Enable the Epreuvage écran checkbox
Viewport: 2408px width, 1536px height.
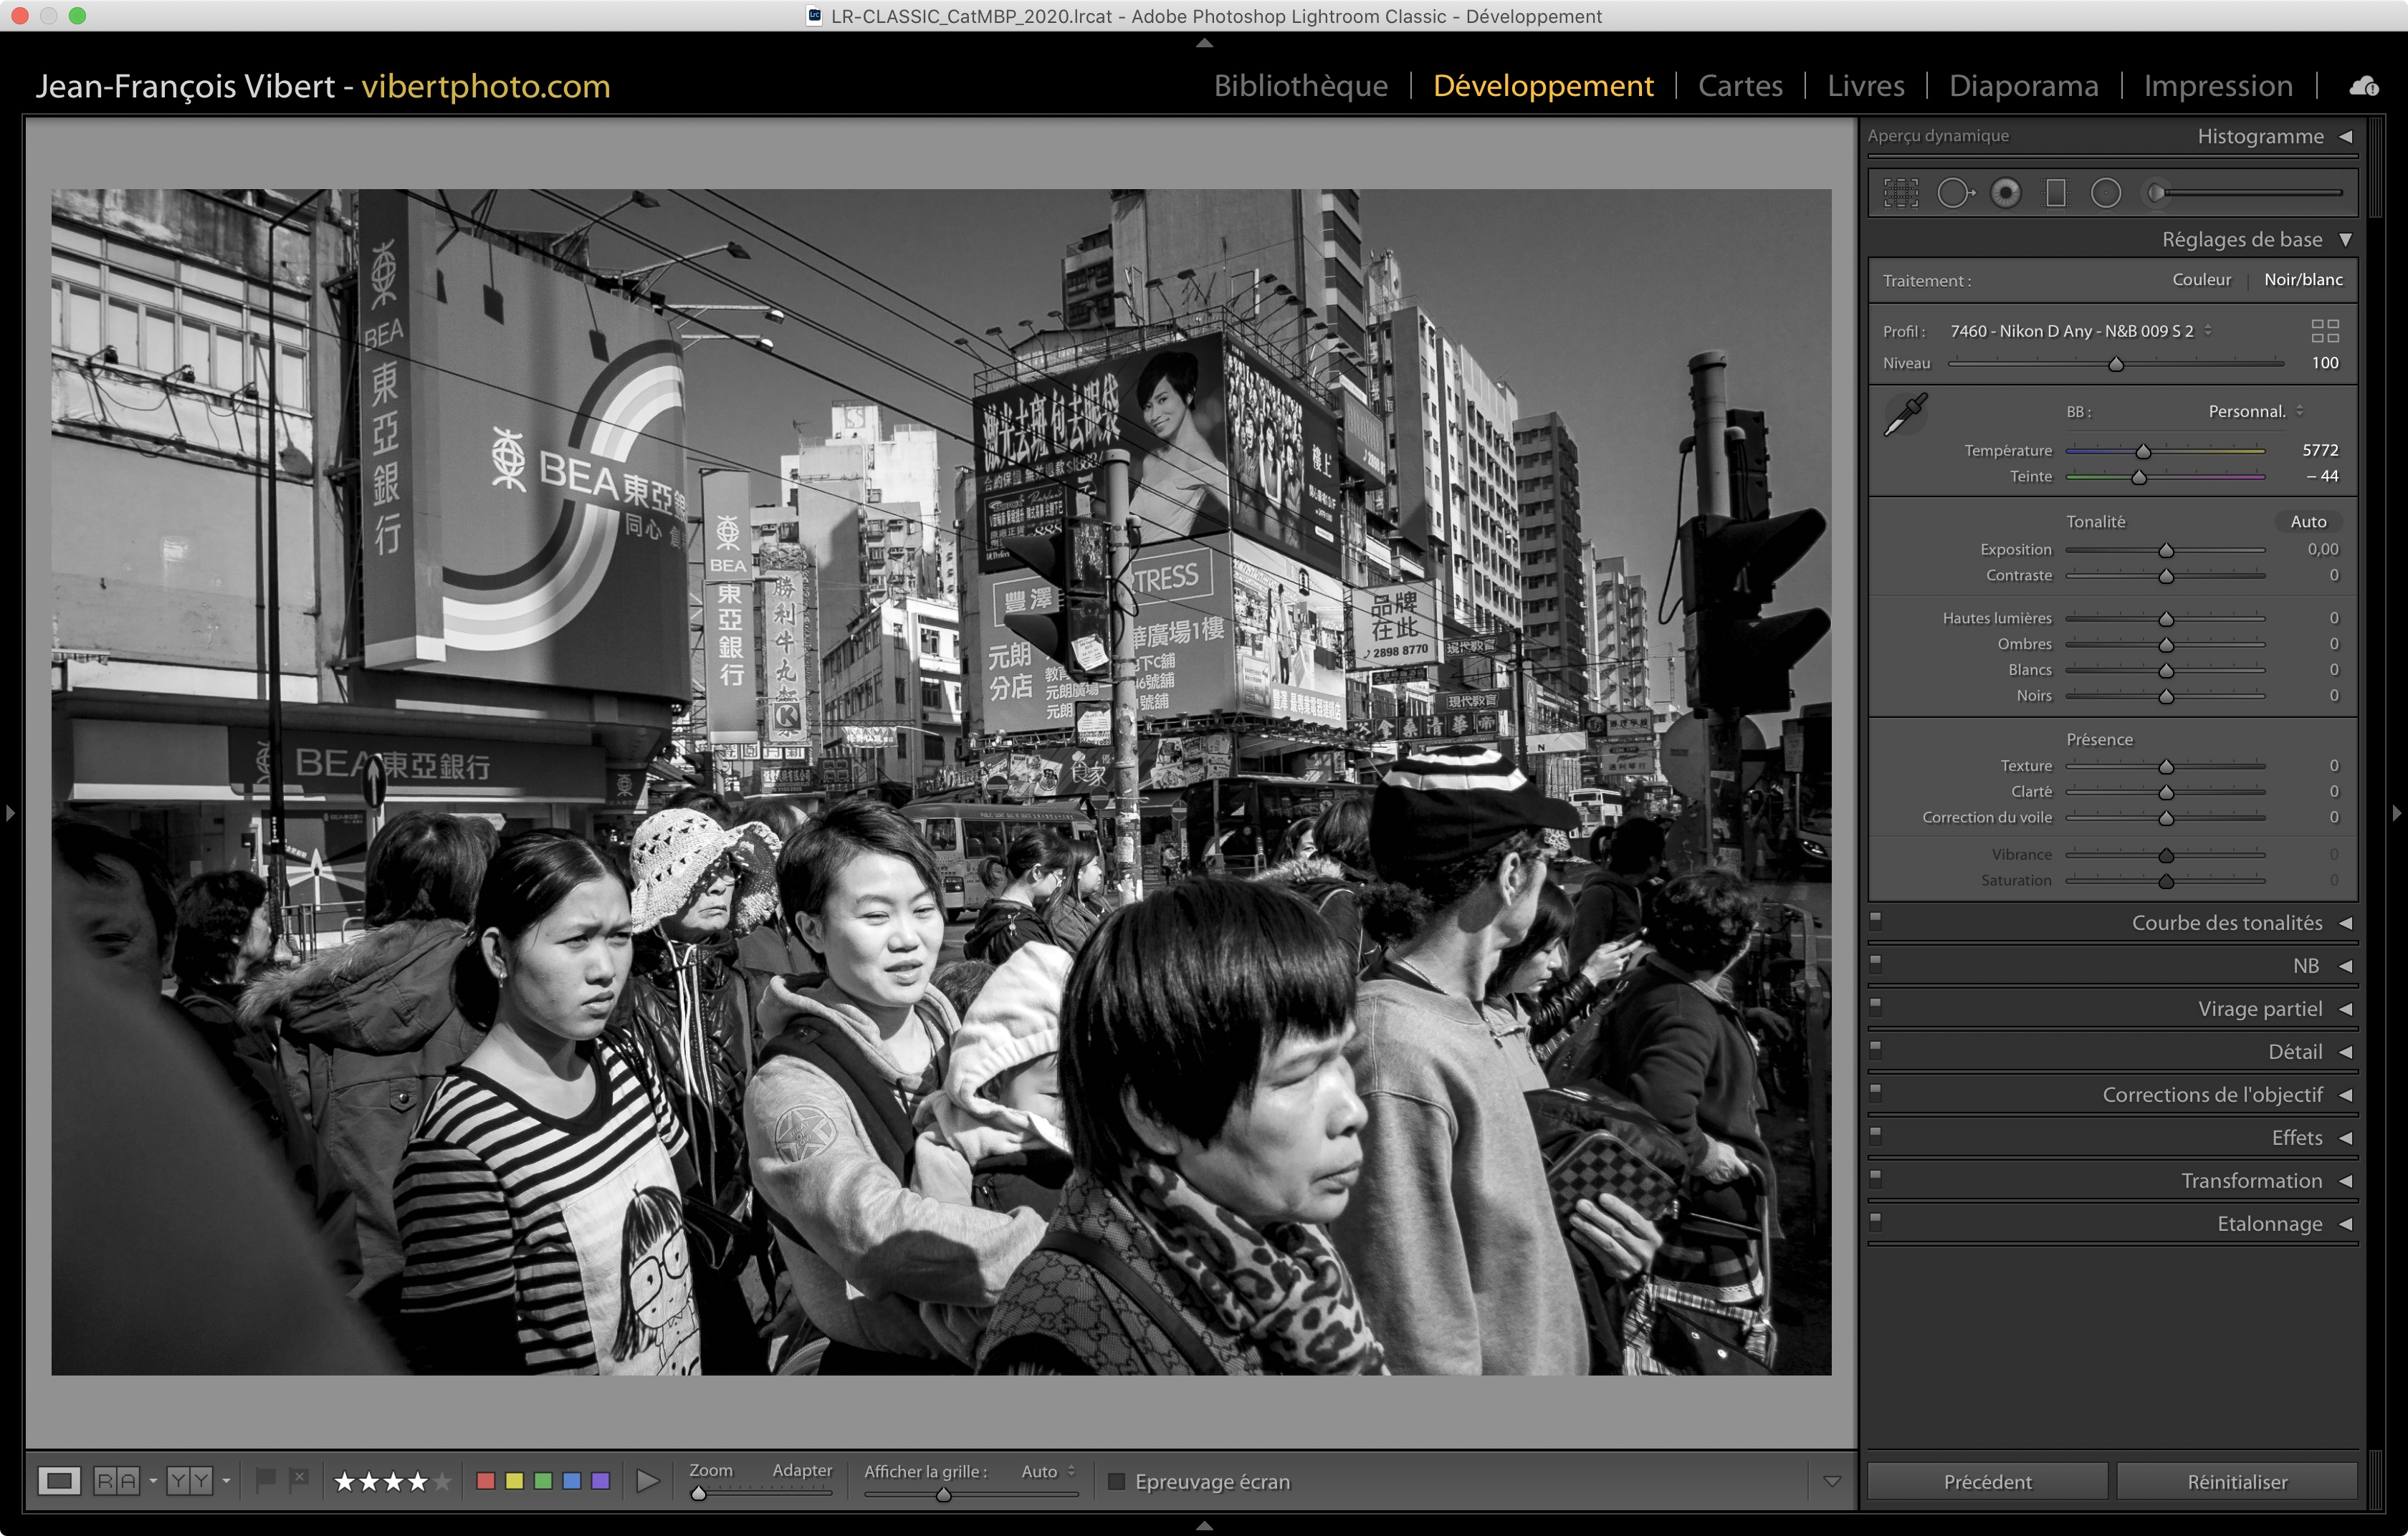click(1117, 1481)
